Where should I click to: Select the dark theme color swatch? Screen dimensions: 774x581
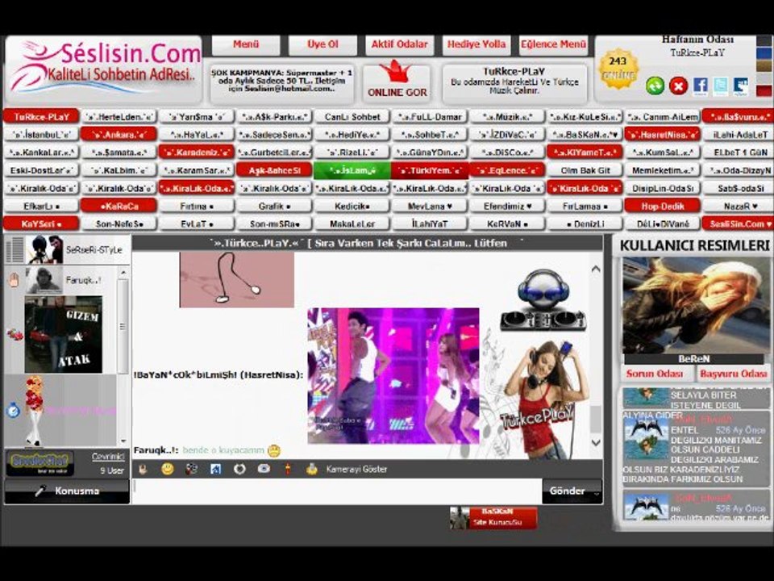[764, 40]
